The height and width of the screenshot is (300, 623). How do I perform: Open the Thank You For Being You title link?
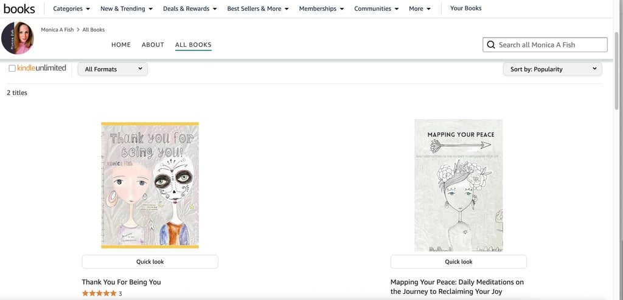tap(121, 282)
